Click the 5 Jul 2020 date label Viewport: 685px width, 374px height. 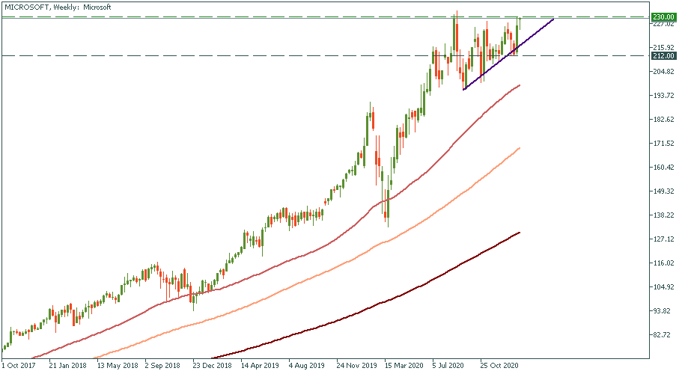point(450,367)
